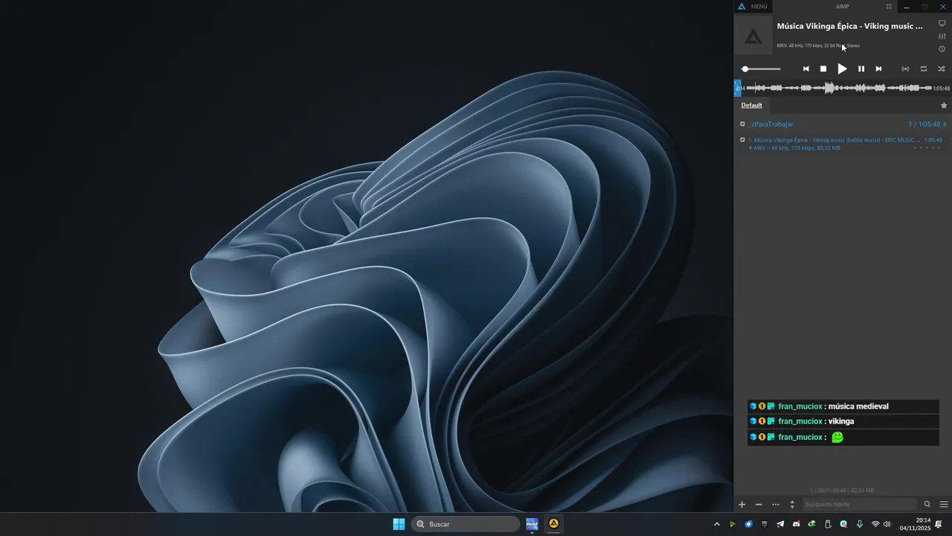This screenshot has height=536, width=952.
Task: Uncheck the Música Vikinga Épica track checkbox
Action: tap(742, 140)
